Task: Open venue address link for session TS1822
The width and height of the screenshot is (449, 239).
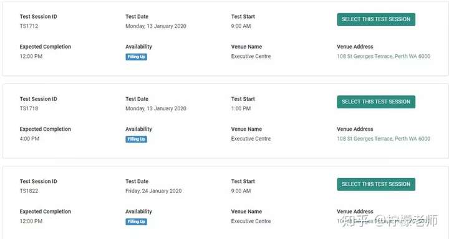Action: (x=384, y=221)
